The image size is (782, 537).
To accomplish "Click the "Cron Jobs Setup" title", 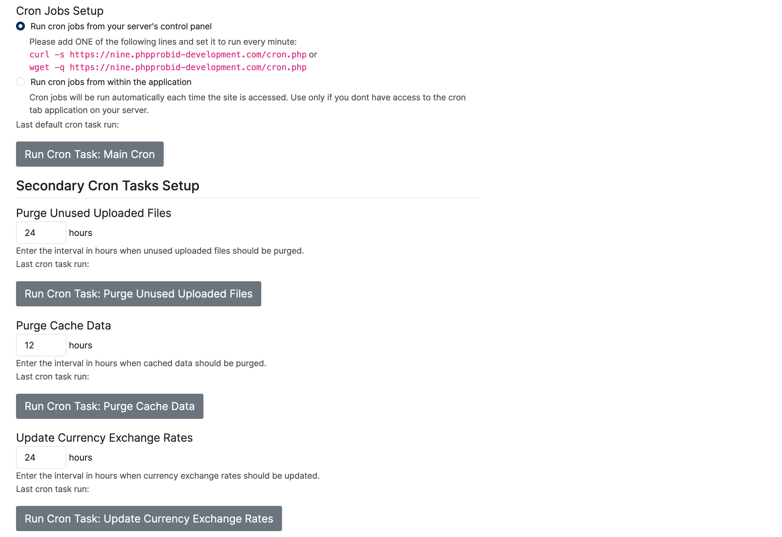I will 60,11.
